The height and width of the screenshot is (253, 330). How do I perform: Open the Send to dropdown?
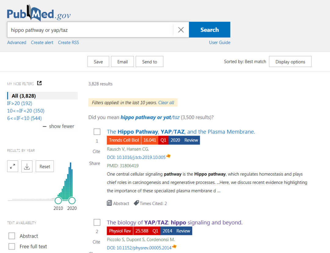[x=149, y=62]
